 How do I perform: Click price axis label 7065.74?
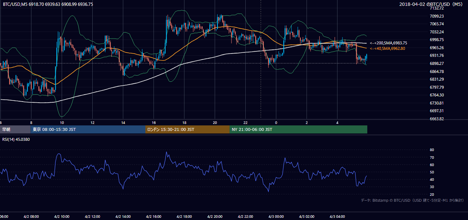(x=437, y=24)
